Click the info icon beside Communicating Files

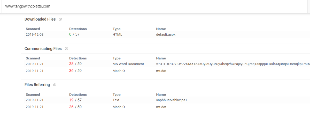coord(66,49)
